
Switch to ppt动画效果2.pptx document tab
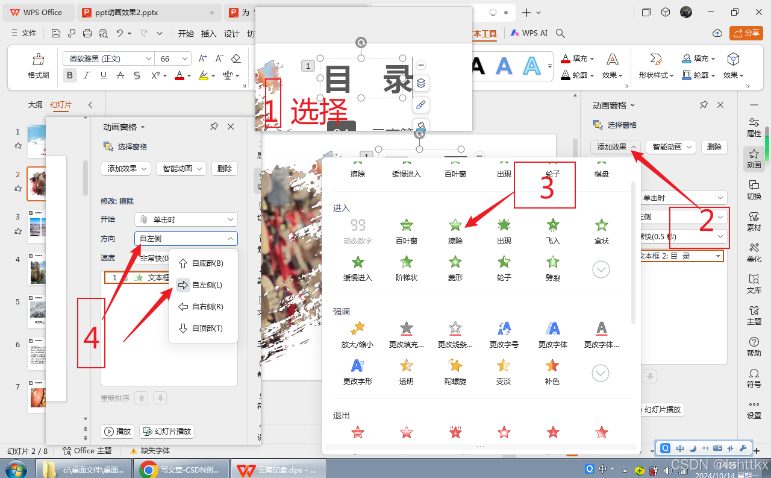149,12
